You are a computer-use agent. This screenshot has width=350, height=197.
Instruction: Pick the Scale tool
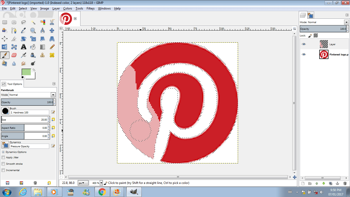[x=33, y=39]
